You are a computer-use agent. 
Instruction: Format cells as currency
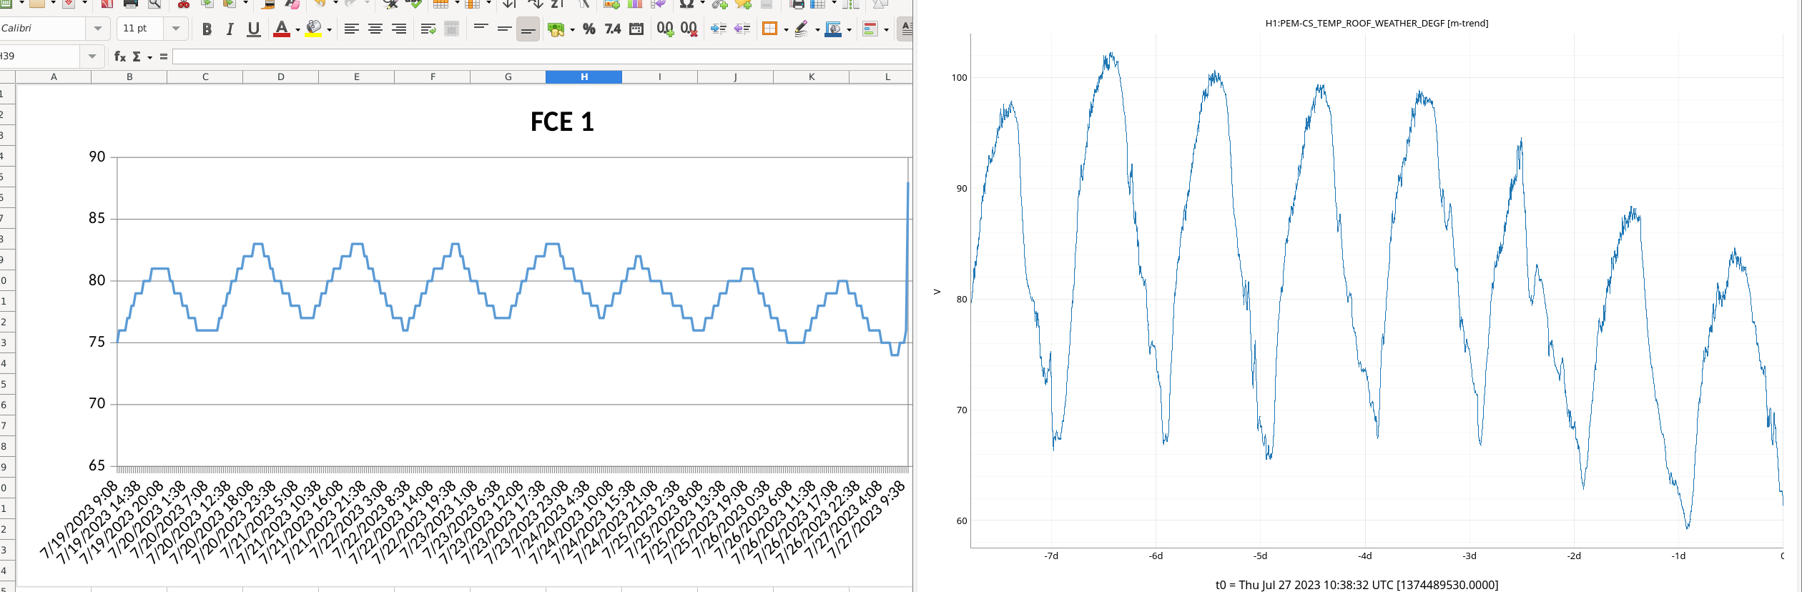(x=556, y=29)
